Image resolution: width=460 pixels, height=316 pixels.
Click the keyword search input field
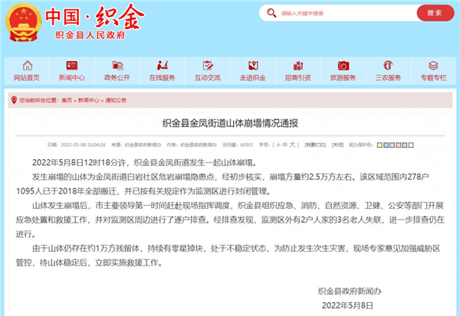[x=337, y=13]
